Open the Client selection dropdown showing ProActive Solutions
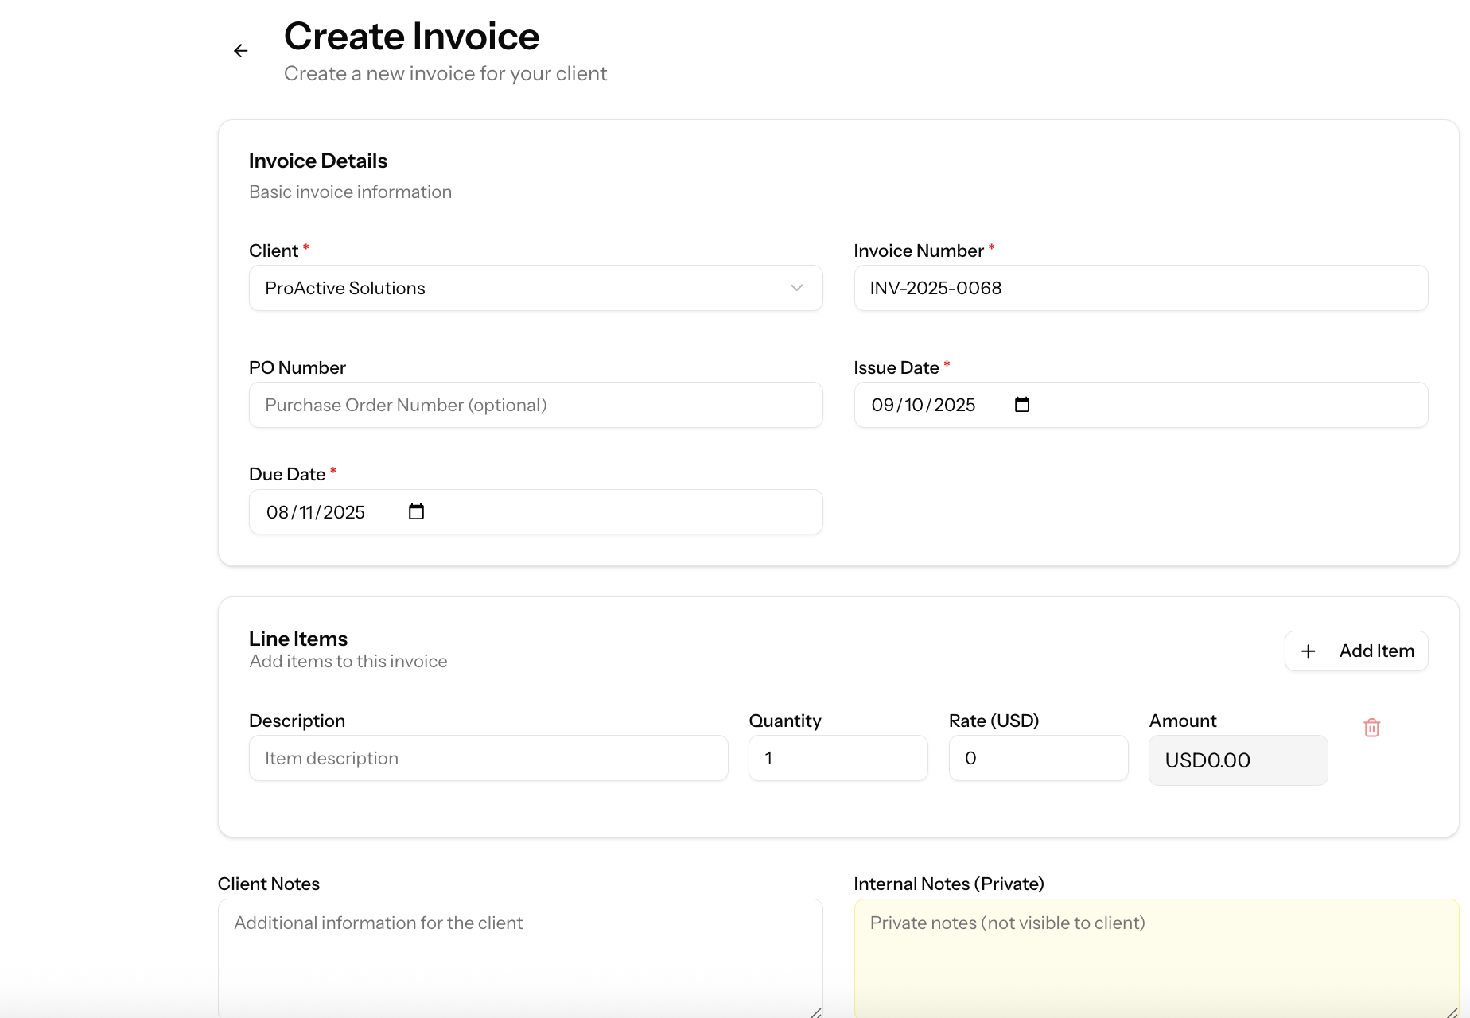The height and width of the screenshot is (1018, 1470). pyautogui.click(x=535, y=288)
